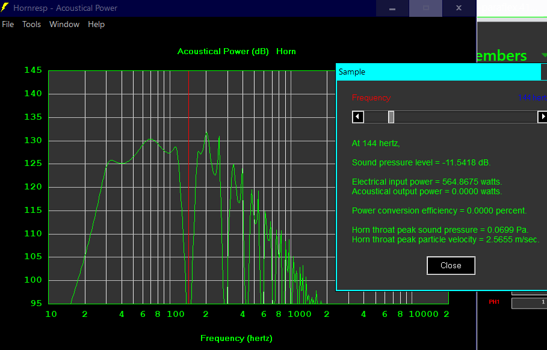Click the 1000 label on frequency axis

coord(300,314)
